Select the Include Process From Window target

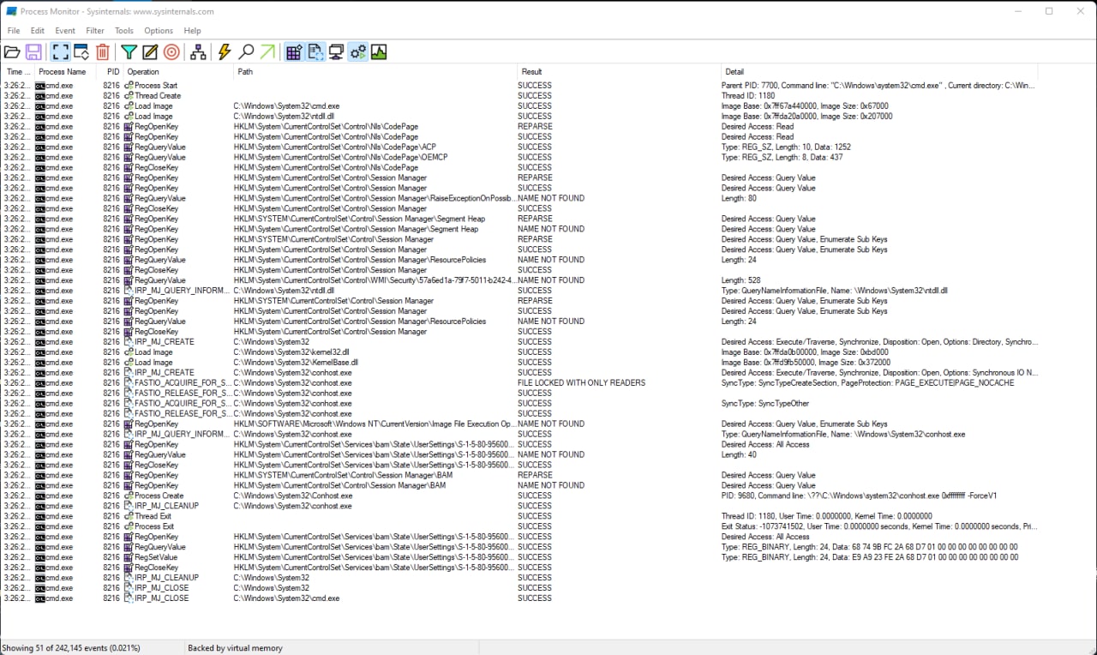[171, 52]
